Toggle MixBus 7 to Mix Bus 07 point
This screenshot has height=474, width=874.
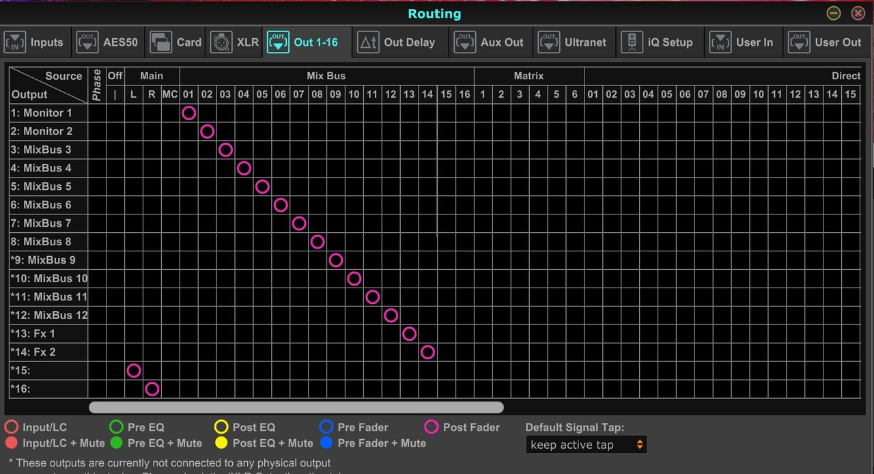(x=299, y=223)
